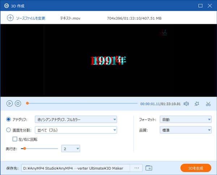Open the 品質 dropdown set to 標準
This screenshot has height=175, width=217.
pos(186,130)
